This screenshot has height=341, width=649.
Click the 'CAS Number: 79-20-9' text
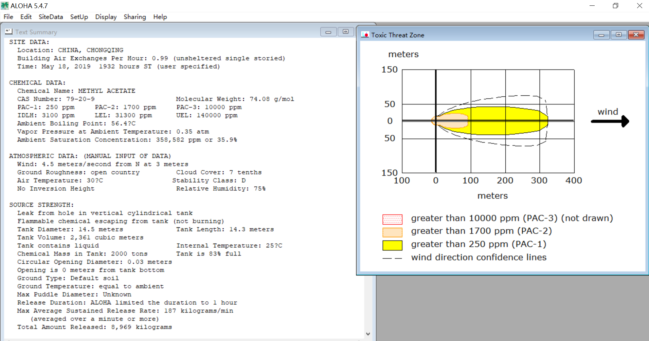56,99
